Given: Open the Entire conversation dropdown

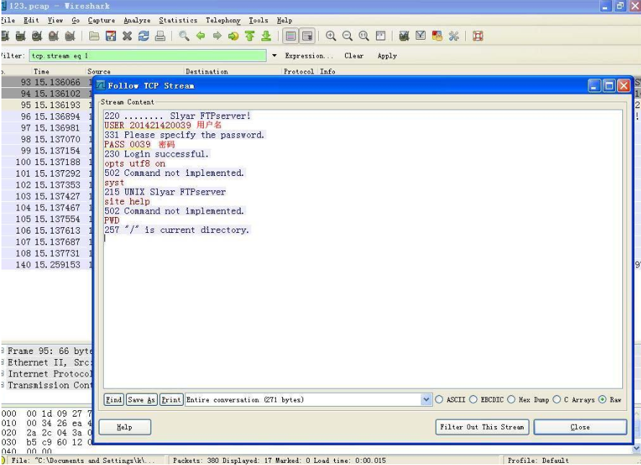Looking at the screenshot, I should tap(426, 399).
